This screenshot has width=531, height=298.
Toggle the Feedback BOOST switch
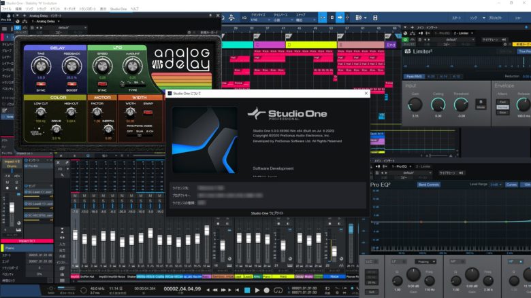pyautogui.click(x=71, y=84)
